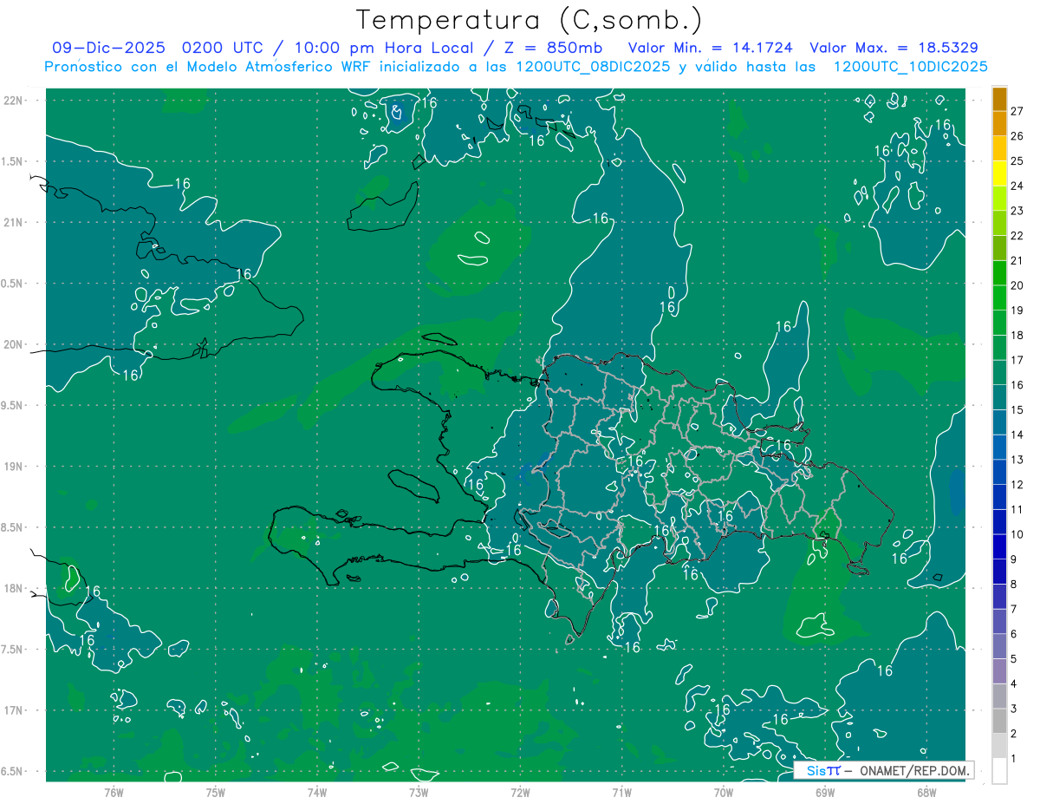
Task: Click the '17N' latitude axis label
Action: coord(15,710)
